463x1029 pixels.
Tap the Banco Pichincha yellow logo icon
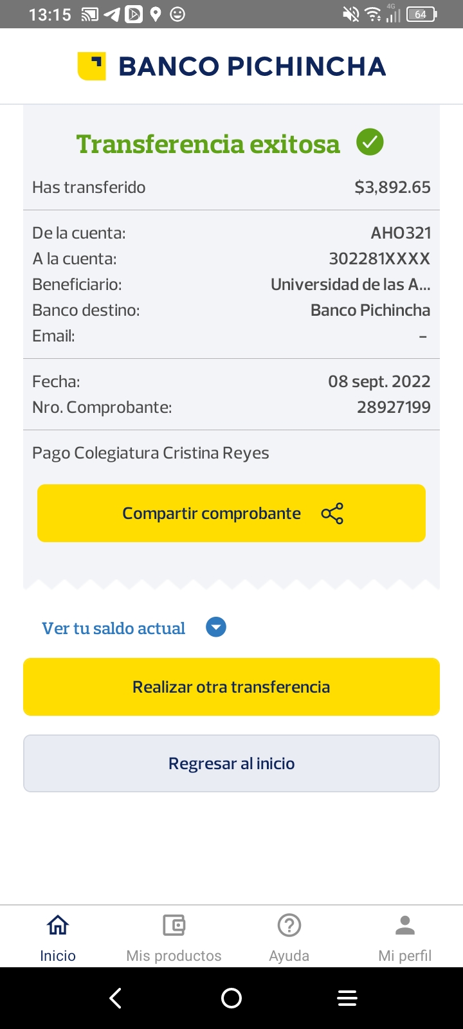tap(91, 66)
